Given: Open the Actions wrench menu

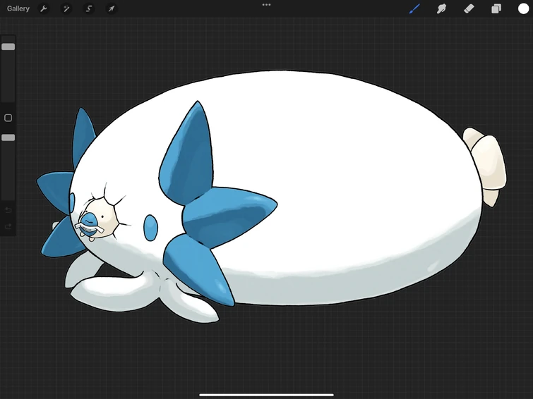Looking at the screenshot, I should 44,8.
